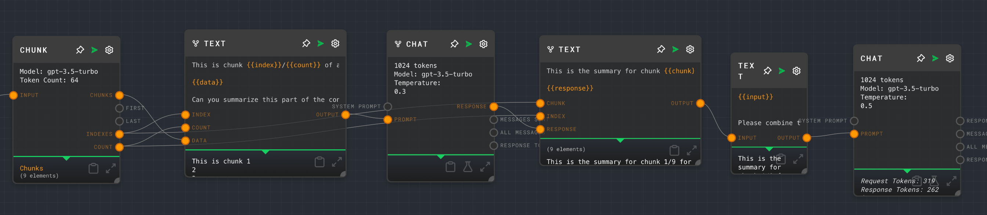The width and height of the screenshot is (987, 215).
Task: Open settings of the {{input}} Text node
Action: click(x=796, y=71)
